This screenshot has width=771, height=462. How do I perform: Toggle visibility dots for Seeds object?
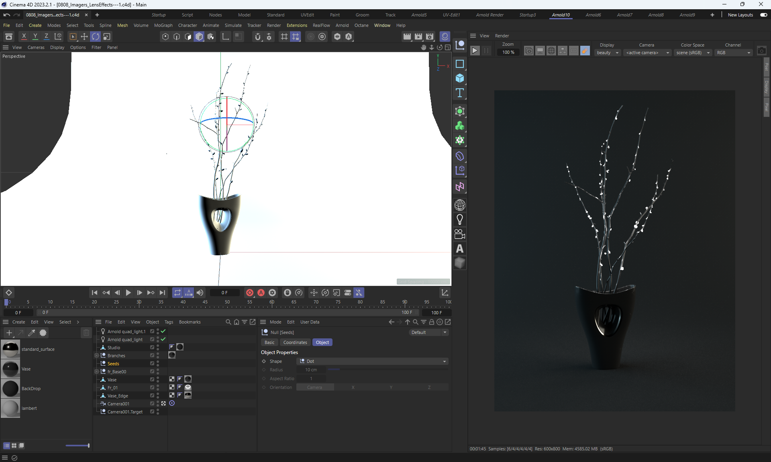[x=158, y=364]
